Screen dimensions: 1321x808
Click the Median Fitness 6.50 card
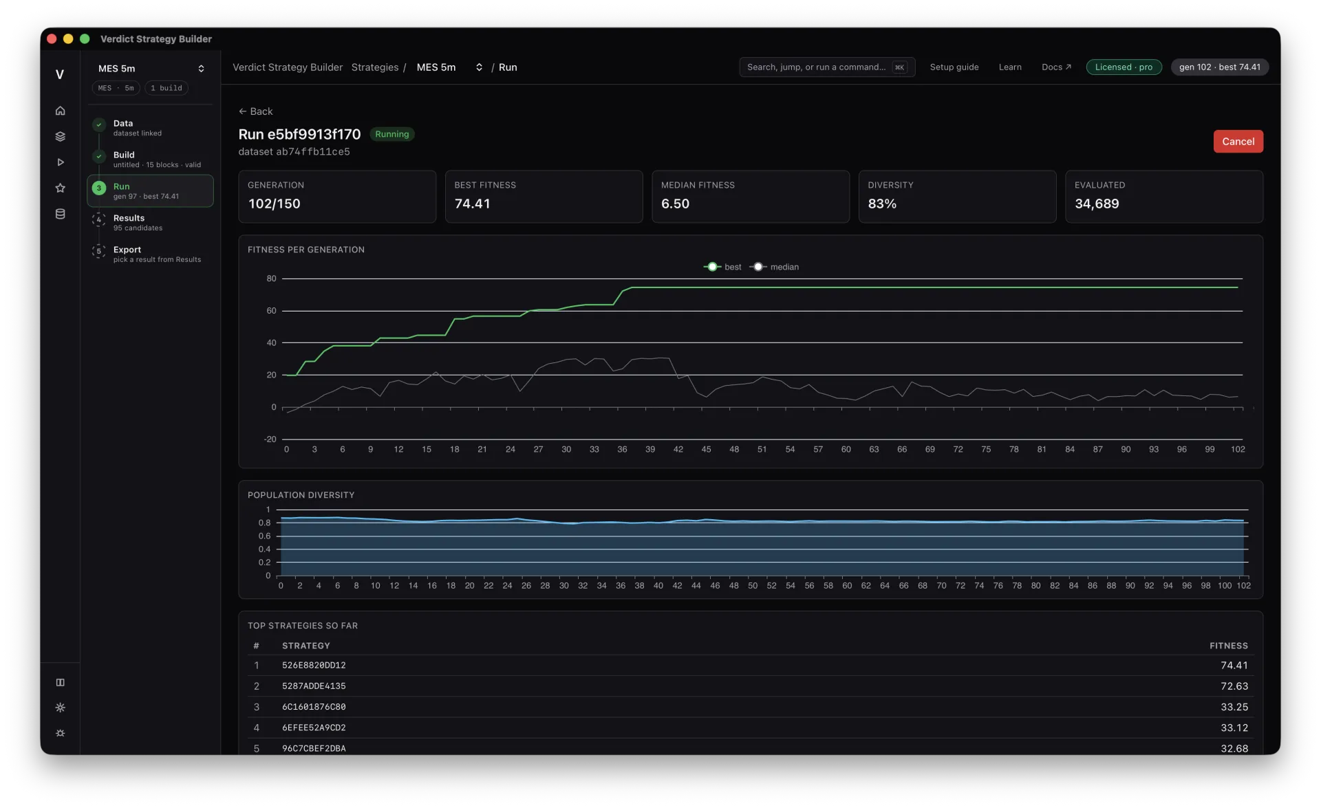pyautogui.click(x=751, y=196)
